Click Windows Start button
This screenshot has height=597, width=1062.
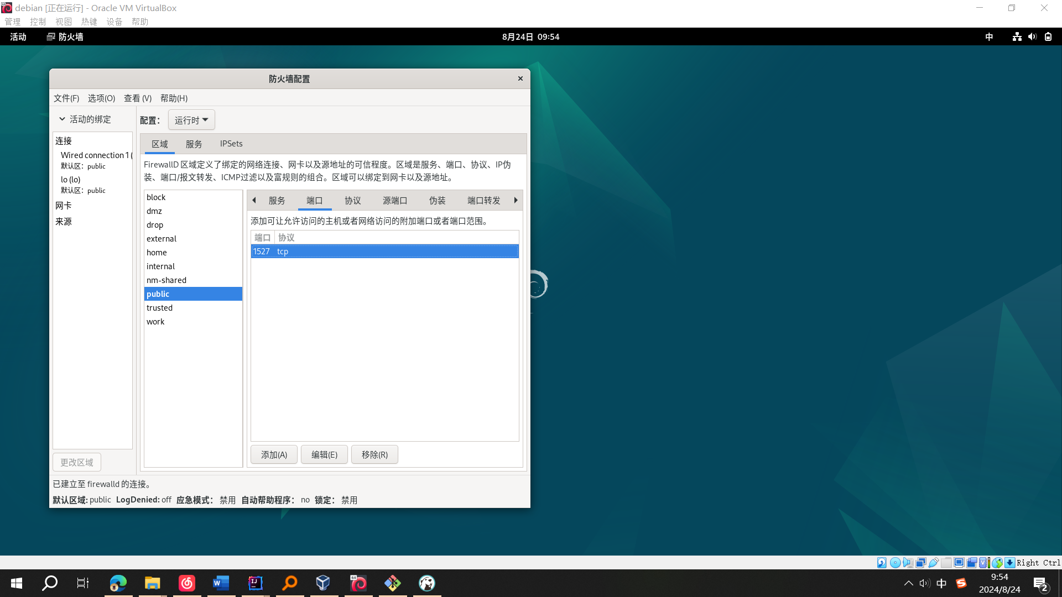[x=17, y=583]
